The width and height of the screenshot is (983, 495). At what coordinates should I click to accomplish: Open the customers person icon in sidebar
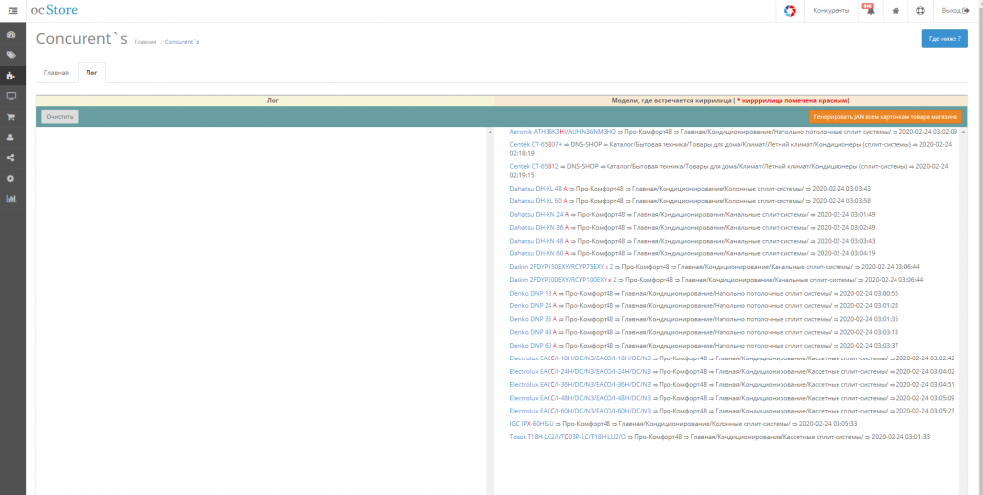point(11,137)
